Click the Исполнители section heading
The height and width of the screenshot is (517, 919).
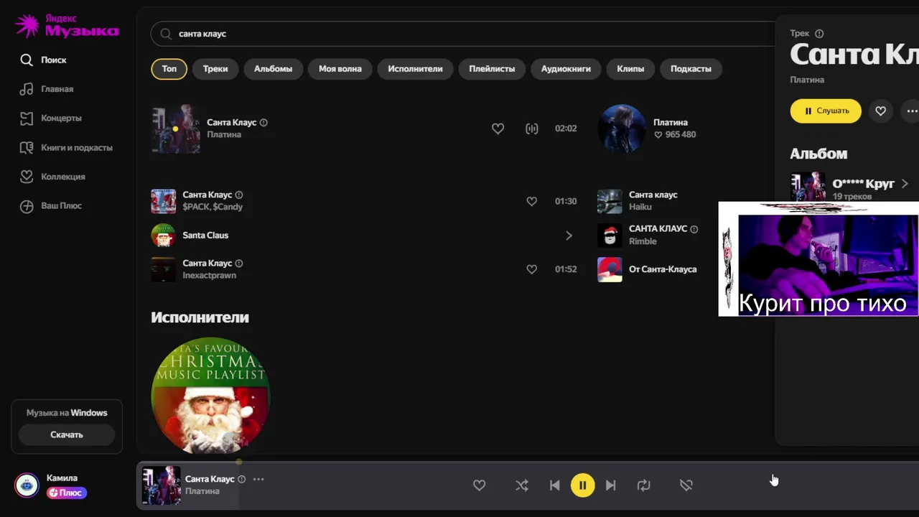200,317
